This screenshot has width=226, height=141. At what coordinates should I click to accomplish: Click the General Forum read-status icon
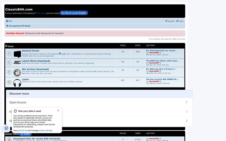(x=9, y=54)
